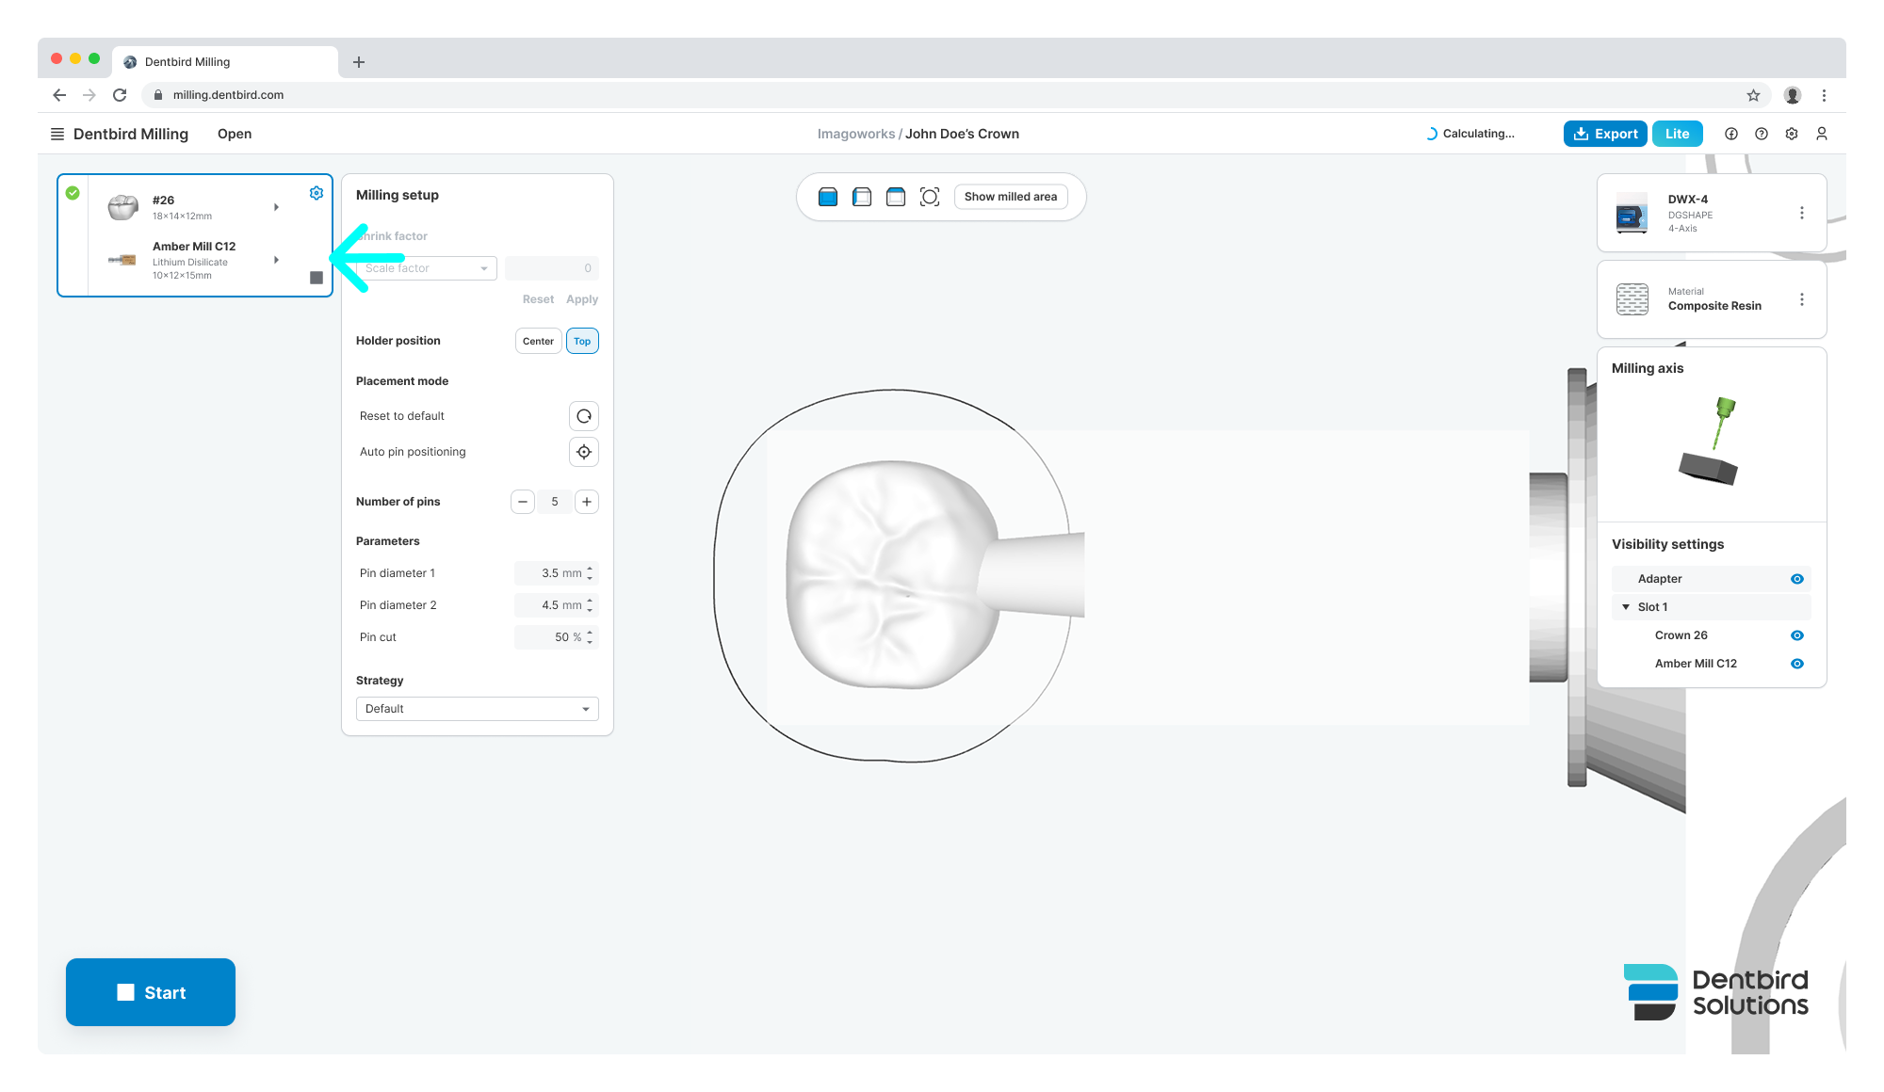This screenshot has height=1092, width=1884.
Task: Click the Open menu item
Action: pos(235,134)
